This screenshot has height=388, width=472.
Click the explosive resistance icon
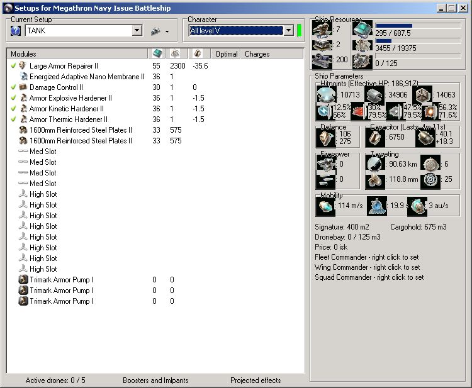(x=430, y=111)
